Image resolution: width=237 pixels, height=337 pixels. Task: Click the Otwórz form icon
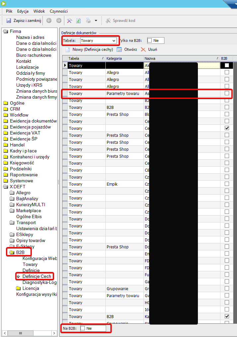pyautogui.click(x=119, y=49)
